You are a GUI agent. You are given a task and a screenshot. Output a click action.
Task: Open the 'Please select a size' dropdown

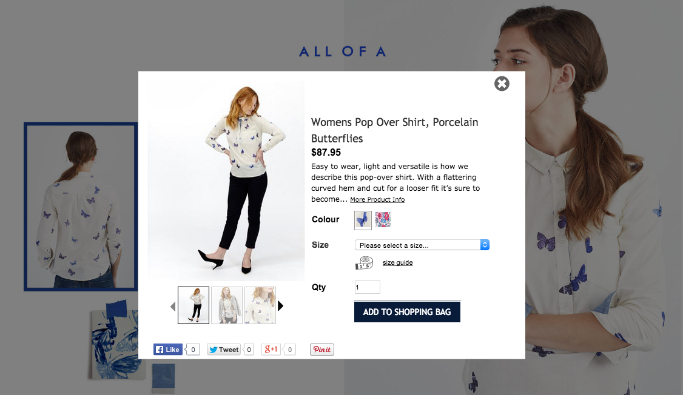(x=422, y=245)
